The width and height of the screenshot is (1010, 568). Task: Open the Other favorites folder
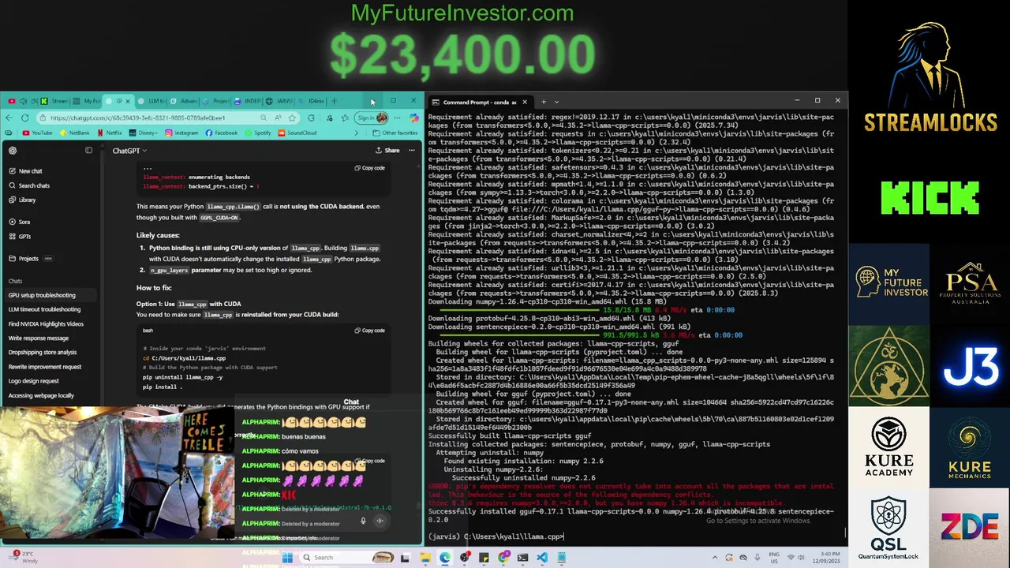pyautogui.click(x=395, y=133)
